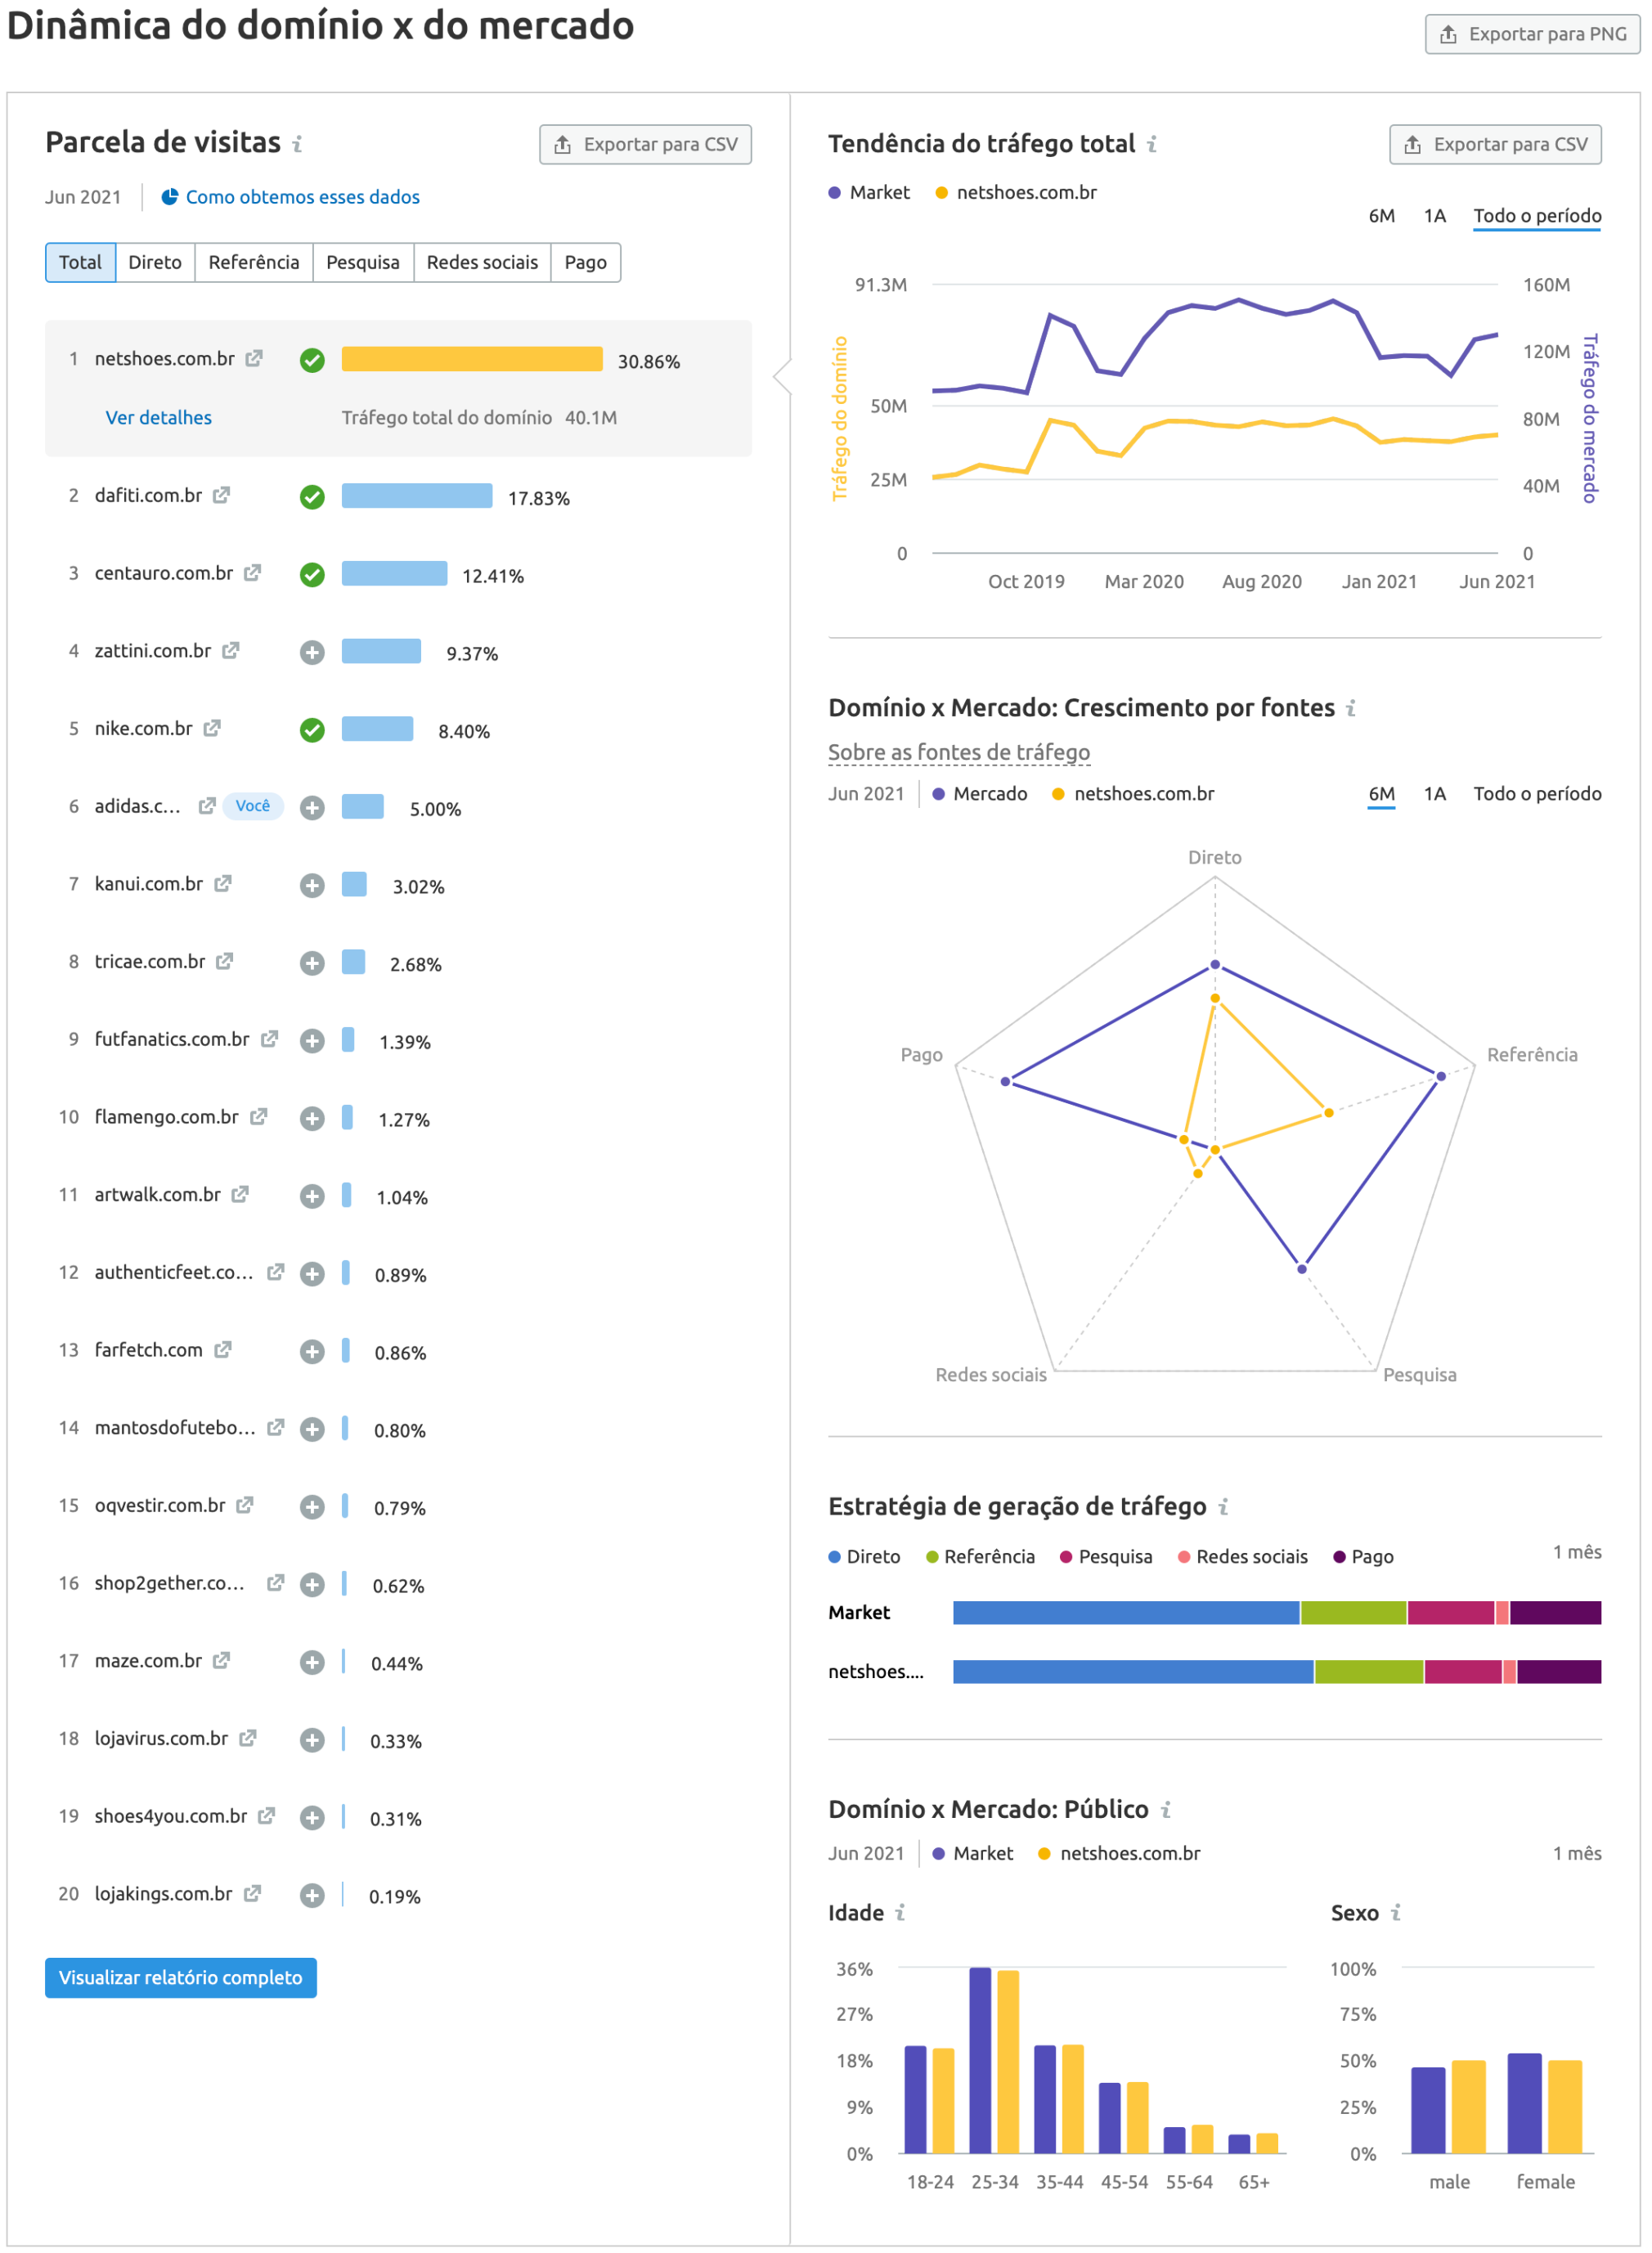This screenshot has width=1652, height=2253.
Task: Switch to the Redes sociais tab
Action: tap(483, 262)
